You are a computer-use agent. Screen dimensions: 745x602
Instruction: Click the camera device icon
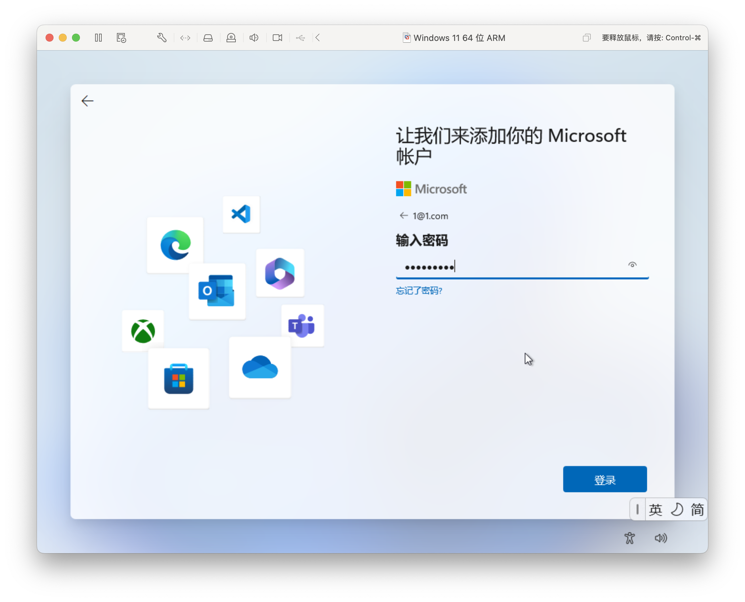click(277, 38)
